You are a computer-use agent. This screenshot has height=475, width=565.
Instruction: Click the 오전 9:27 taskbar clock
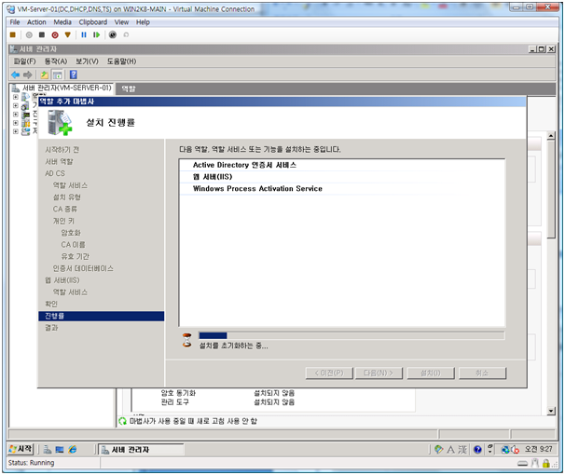[538, 450]
